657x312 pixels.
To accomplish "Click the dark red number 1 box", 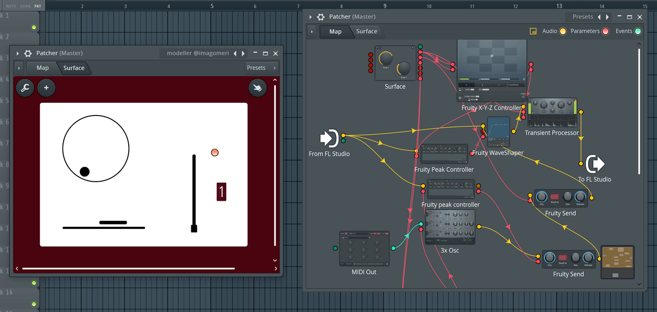I will pos(221,191).
